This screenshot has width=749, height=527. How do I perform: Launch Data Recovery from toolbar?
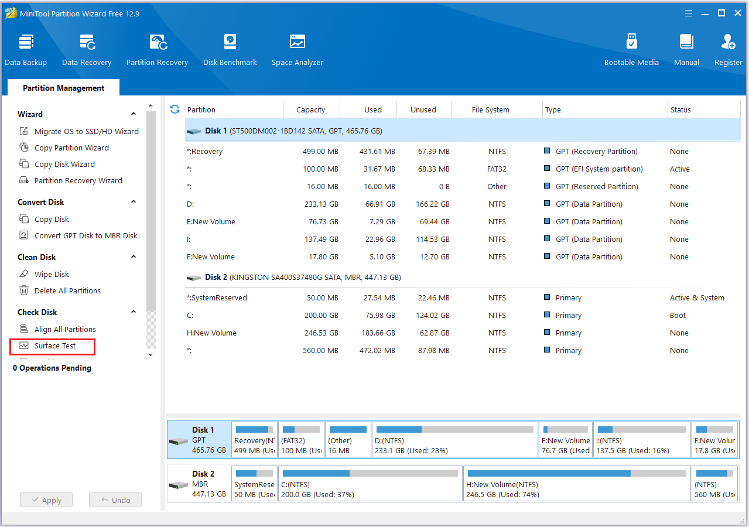(x=87, y=50)
